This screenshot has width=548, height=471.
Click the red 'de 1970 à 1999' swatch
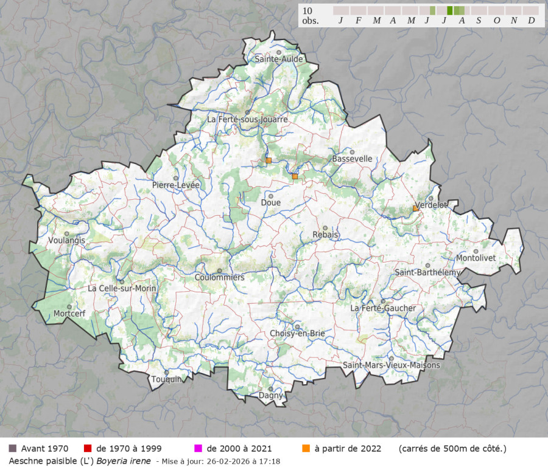point(88,449)
